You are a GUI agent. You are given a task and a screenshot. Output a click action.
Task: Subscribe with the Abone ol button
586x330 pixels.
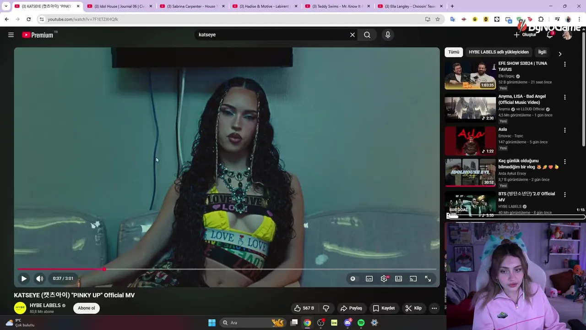pos(87,308)
